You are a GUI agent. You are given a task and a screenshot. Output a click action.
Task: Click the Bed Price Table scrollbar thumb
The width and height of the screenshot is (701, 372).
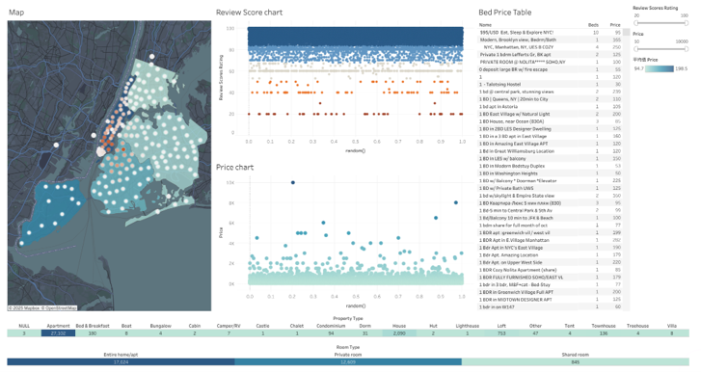pyautogui.click(x=627, y=32)
